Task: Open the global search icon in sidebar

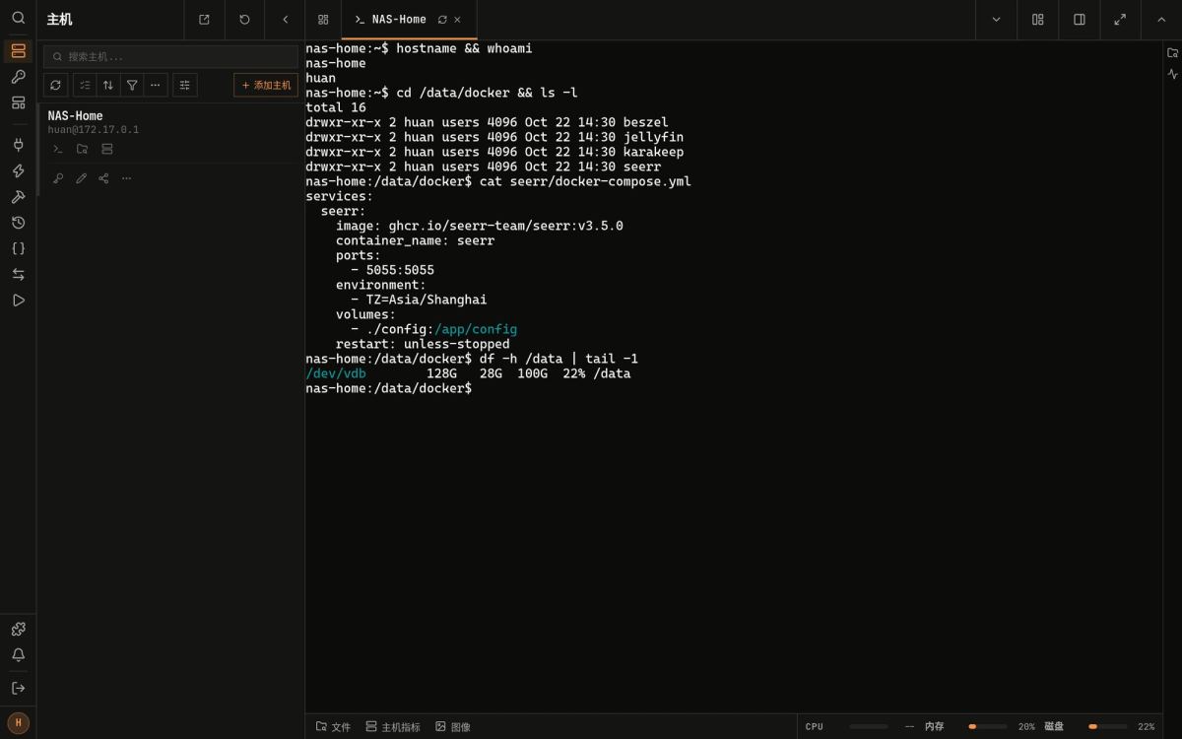Action: pos(18,18)
